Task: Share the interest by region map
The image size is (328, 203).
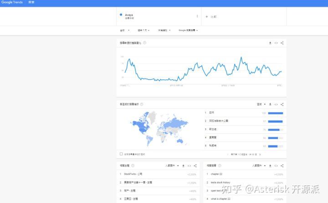Action: pyautogui.click(x=282, y=104)
